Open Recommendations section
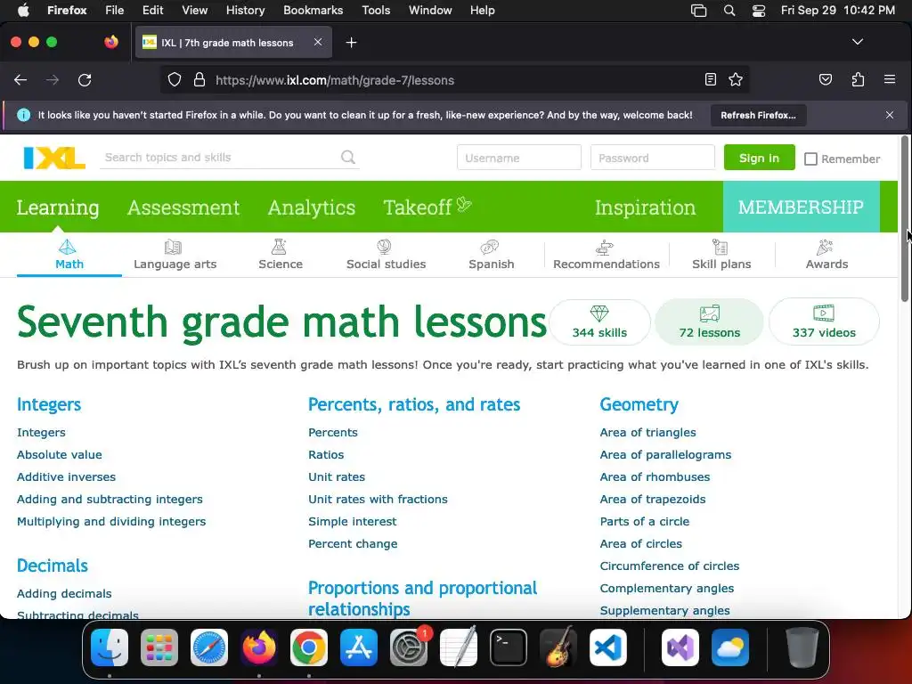 (x=606, y=255)
